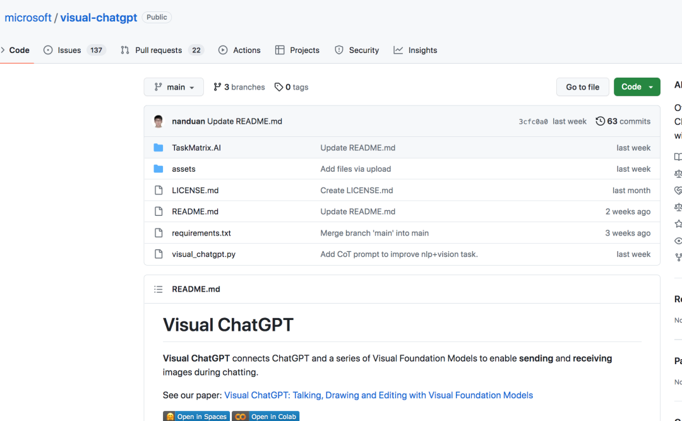
Task: Click the Open in Colab badge
Action: (x=265, y=416)
